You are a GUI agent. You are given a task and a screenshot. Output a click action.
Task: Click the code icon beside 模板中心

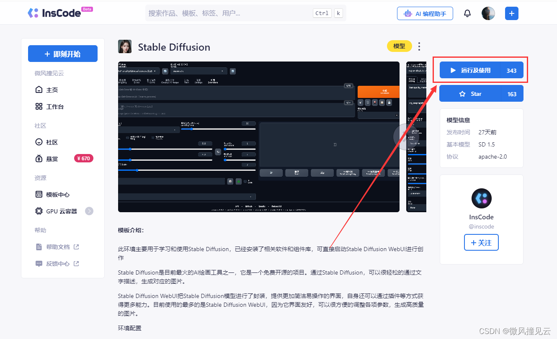pyautogui.click(x=39, y=195)
